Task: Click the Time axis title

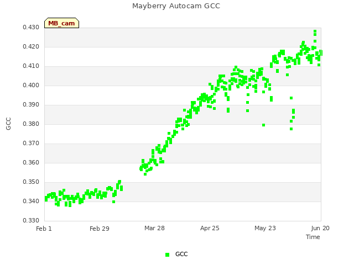Action: (x=313, y=237)
